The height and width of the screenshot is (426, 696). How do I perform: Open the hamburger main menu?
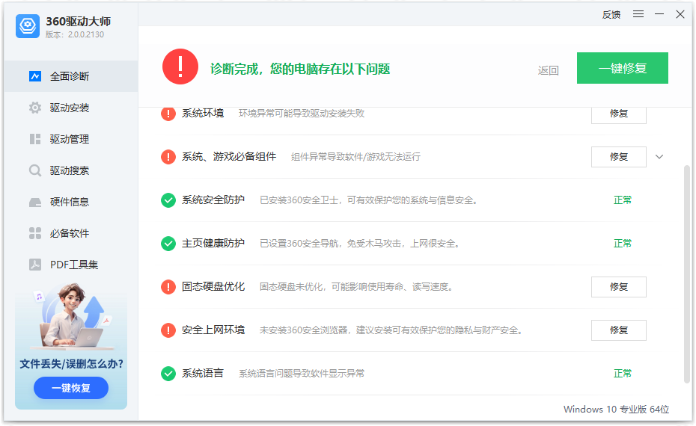(638, 14)
